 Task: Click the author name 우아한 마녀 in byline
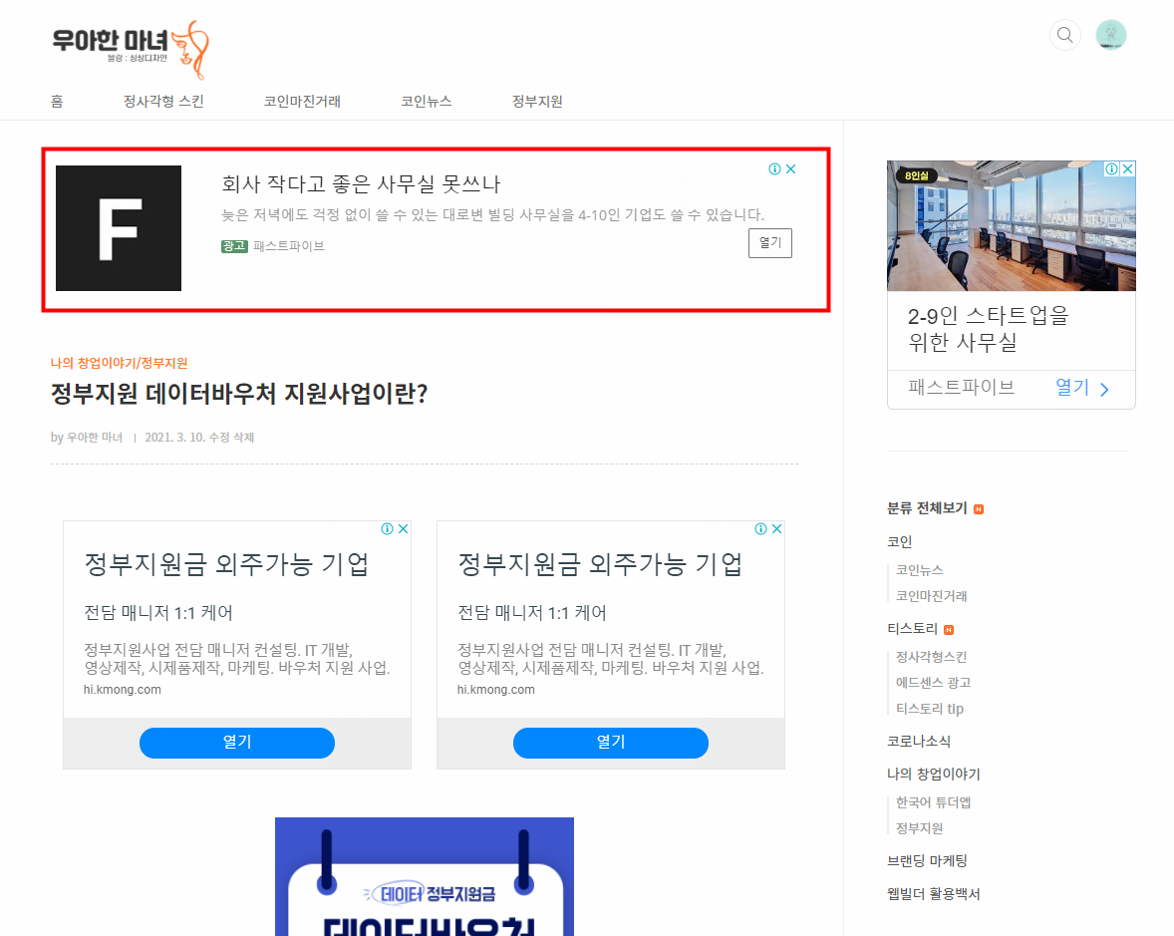[x=95, y=438]
